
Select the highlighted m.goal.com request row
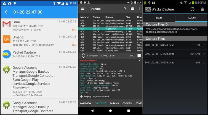click(x=111, y=29)
